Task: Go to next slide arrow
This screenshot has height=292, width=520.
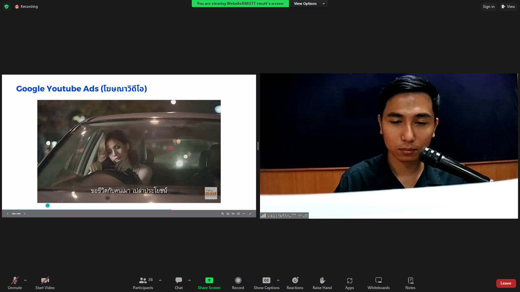Action: 24,213
